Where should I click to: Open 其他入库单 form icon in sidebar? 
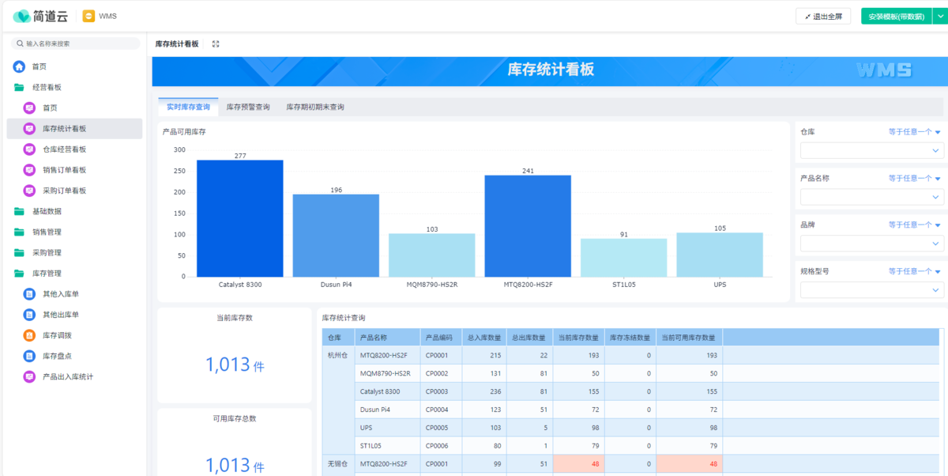[x=29, y=294]
